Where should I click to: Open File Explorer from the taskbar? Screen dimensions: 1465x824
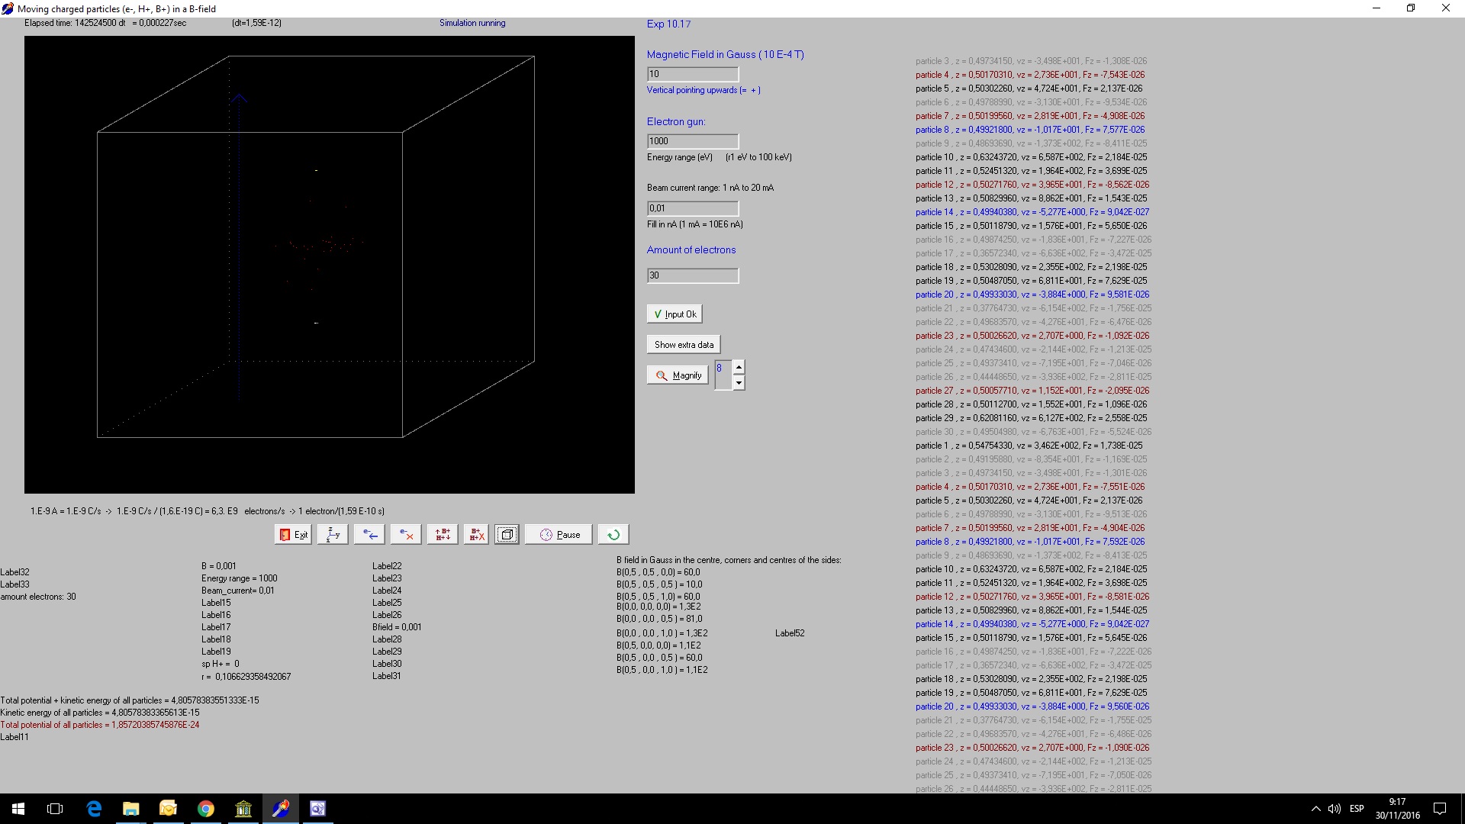point(130,809)
